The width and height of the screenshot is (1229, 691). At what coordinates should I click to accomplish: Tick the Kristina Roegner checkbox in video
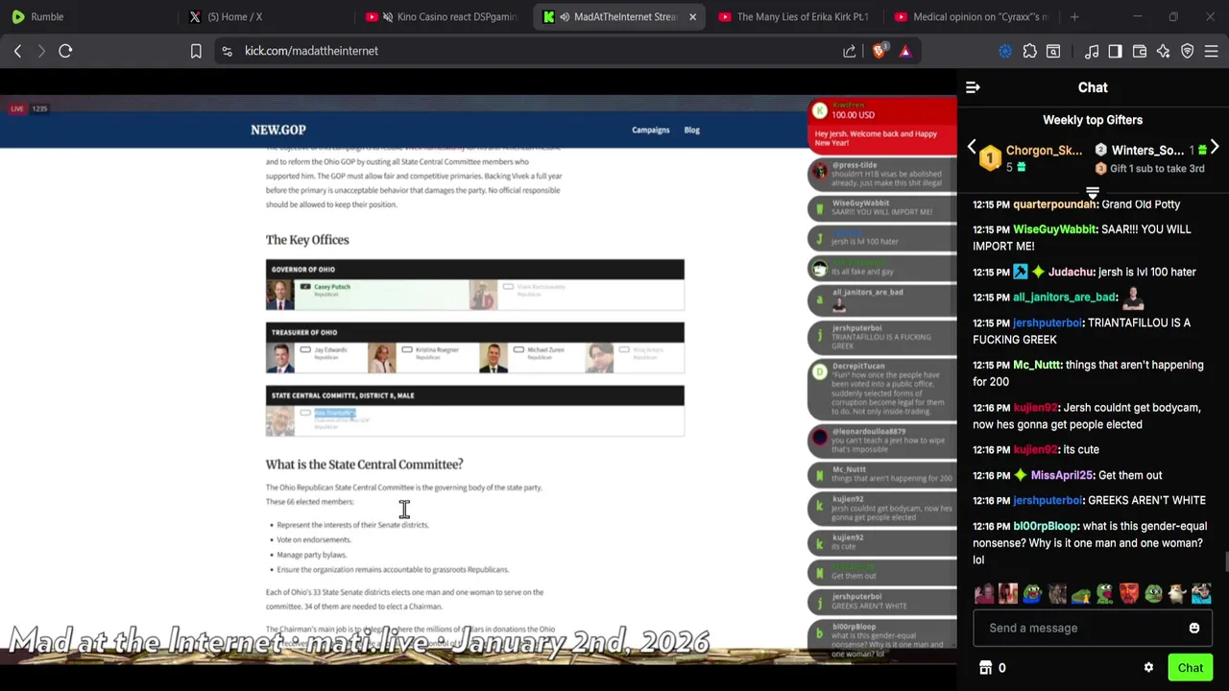point(407,350)
